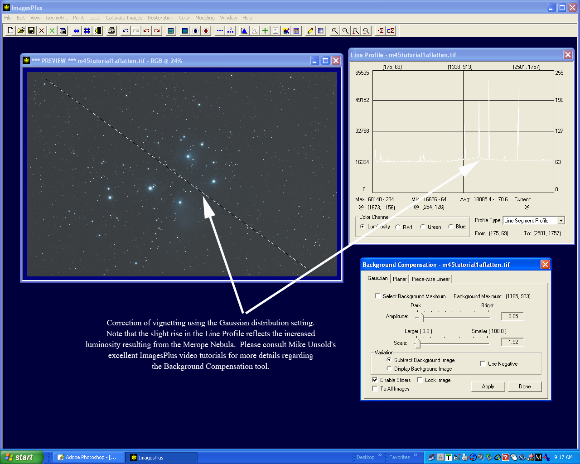The image size is (580, 464).
Task: Switch to the Piece-wise Linear tab
Action: tap(430, 279)
